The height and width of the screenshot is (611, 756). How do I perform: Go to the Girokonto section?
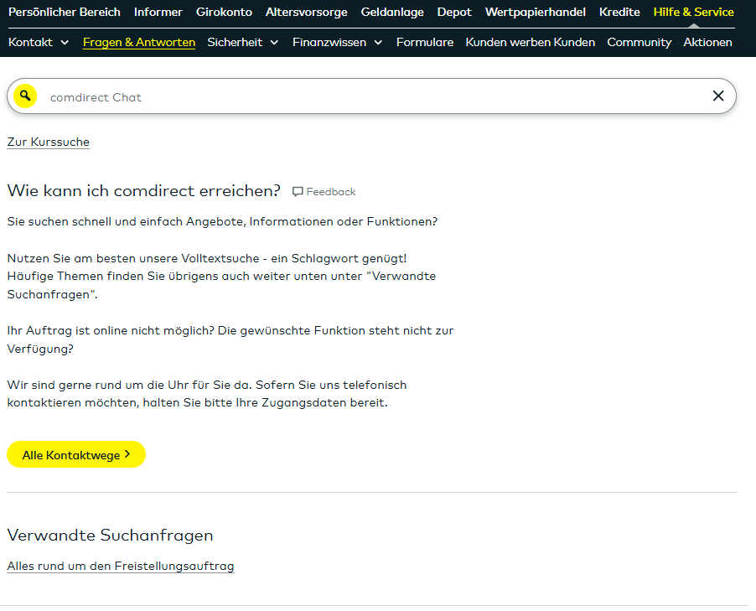(x=224, y=12)
